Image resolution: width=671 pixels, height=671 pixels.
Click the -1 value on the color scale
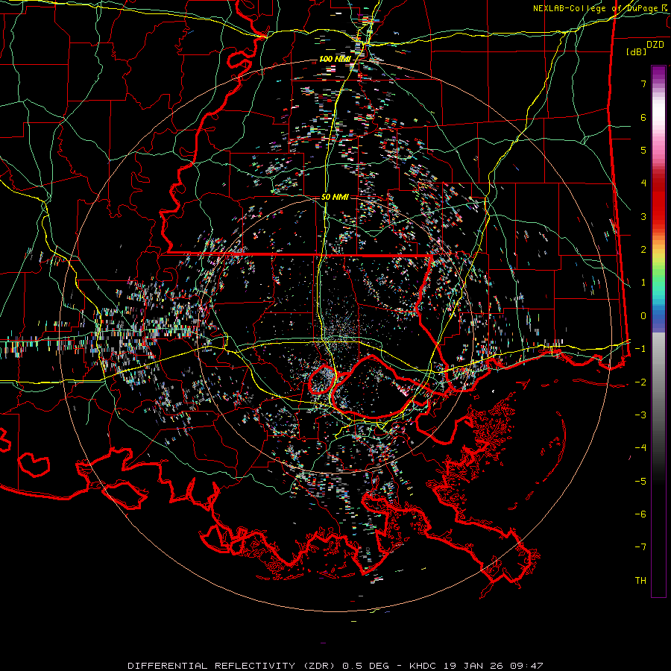pyautogui.click(x=640, y=349)
